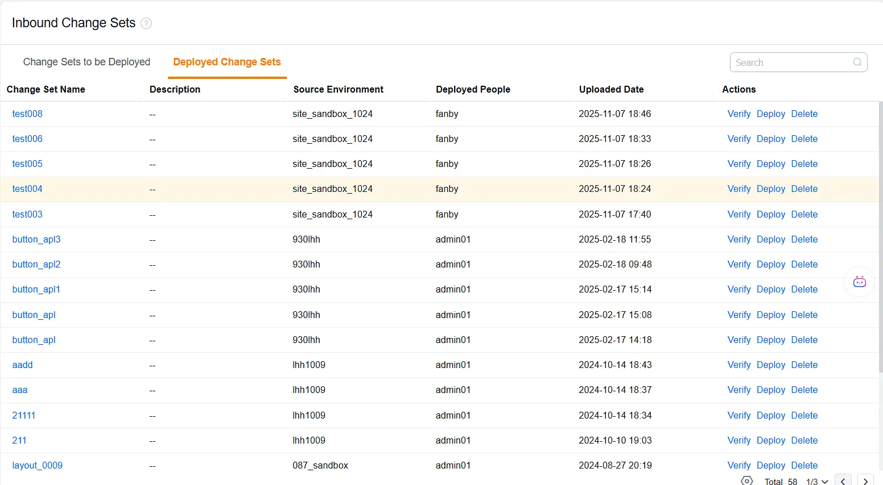The height and width of the screenshot is (485, 883).
Task: Delete the 211 change set
Action: (804, 440)
